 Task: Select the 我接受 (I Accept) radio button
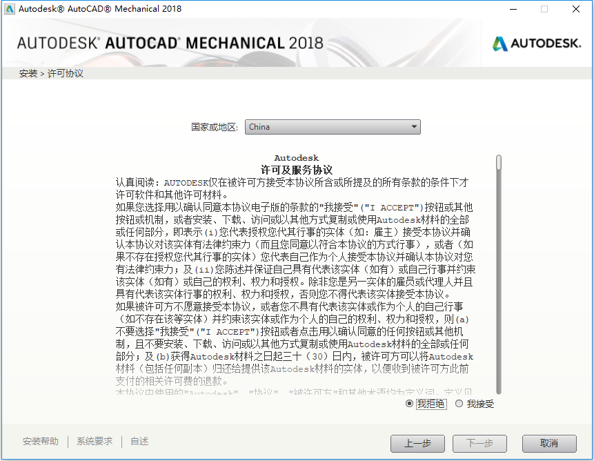(x=459, y=404)
